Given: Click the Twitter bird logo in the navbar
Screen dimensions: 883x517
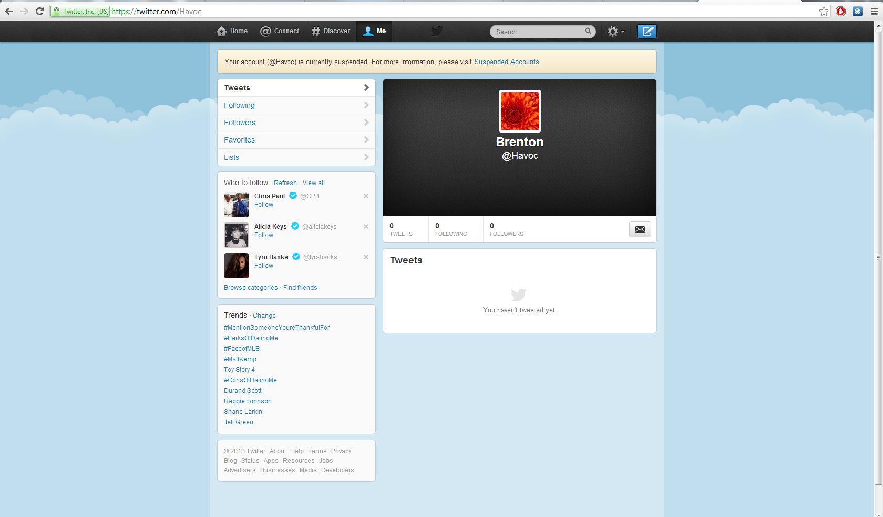Looking at the screenshot, I should click(437, 31).
